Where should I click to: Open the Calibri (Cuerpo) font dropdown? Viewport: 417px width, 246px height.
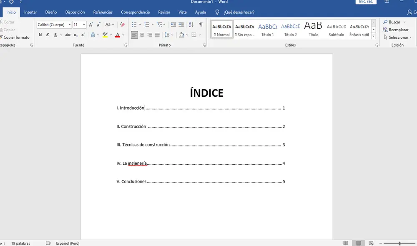click(x=54, y=25)
